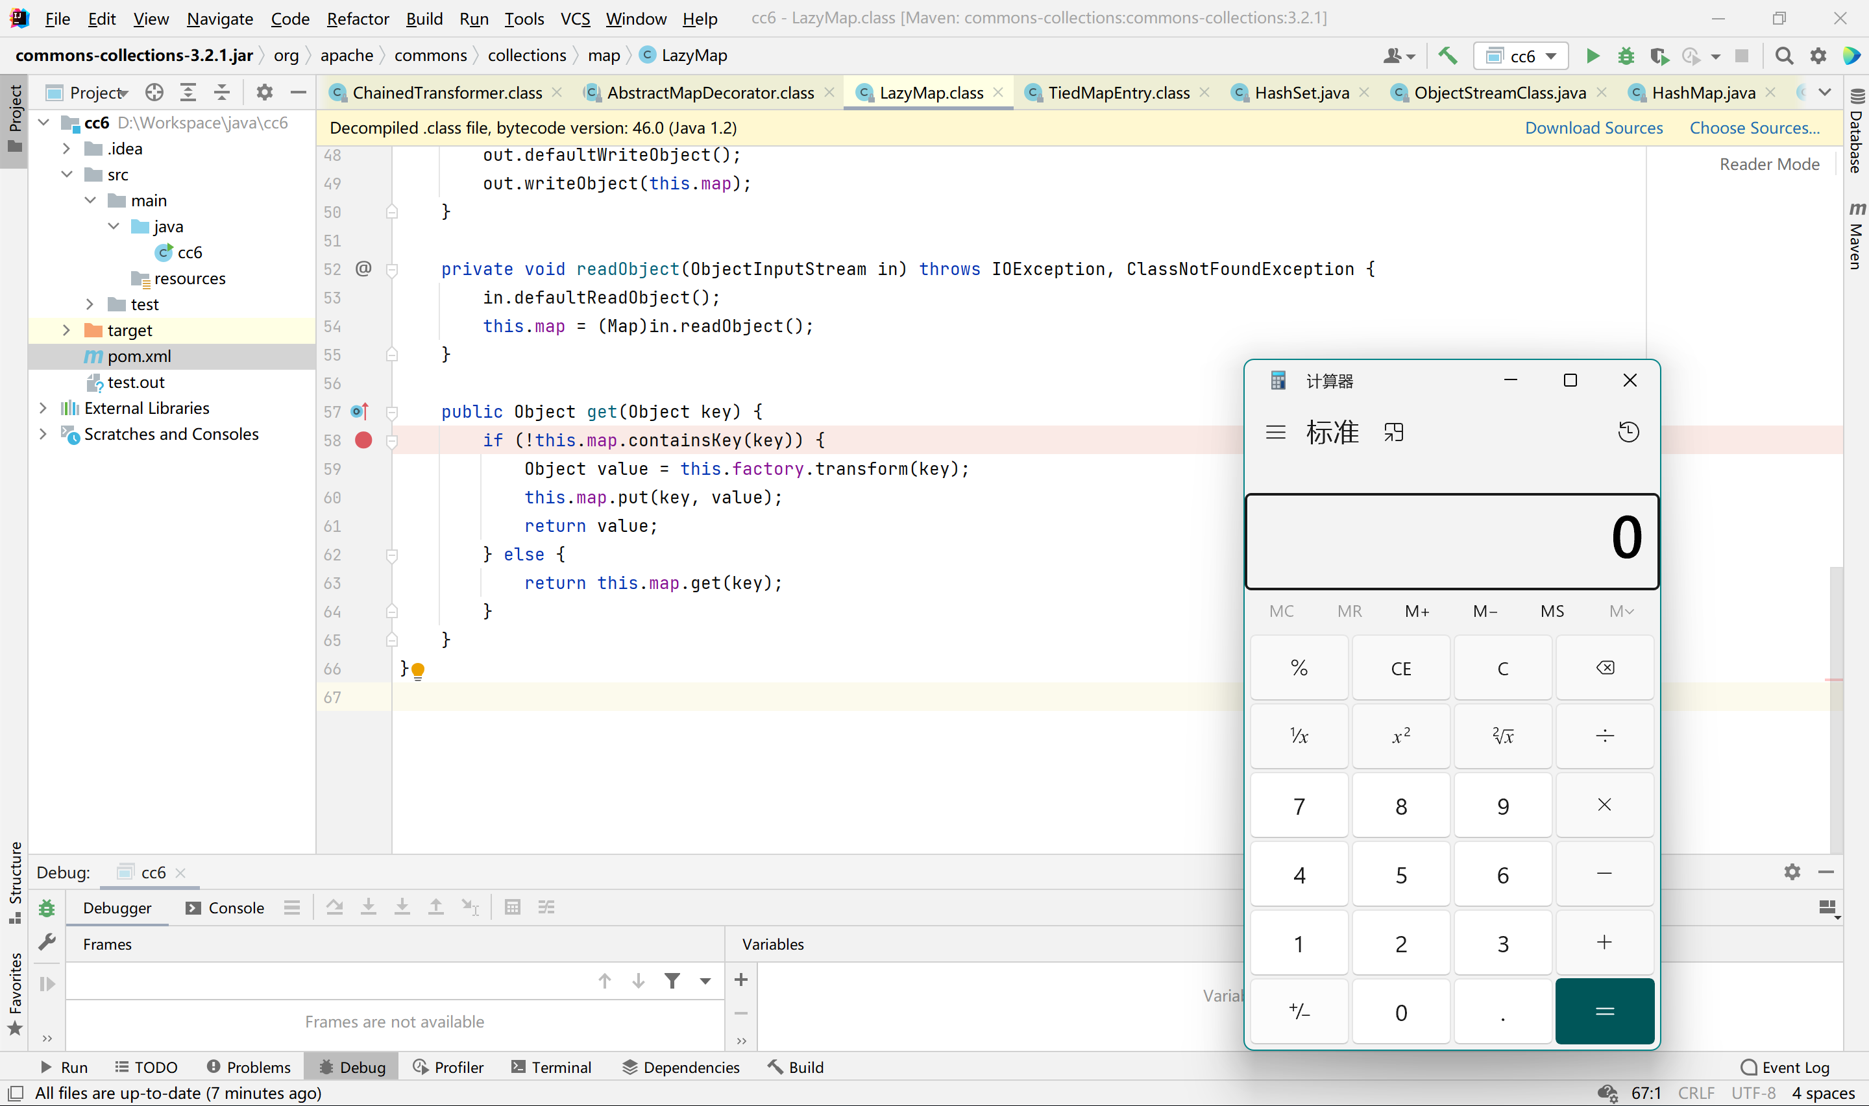Open Calculator history clock icon
1869x1106 pixels.
1629,432
